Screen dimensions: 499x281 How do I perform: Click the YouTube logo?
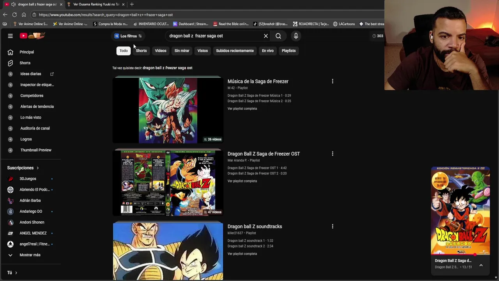[x=32, y=36]
